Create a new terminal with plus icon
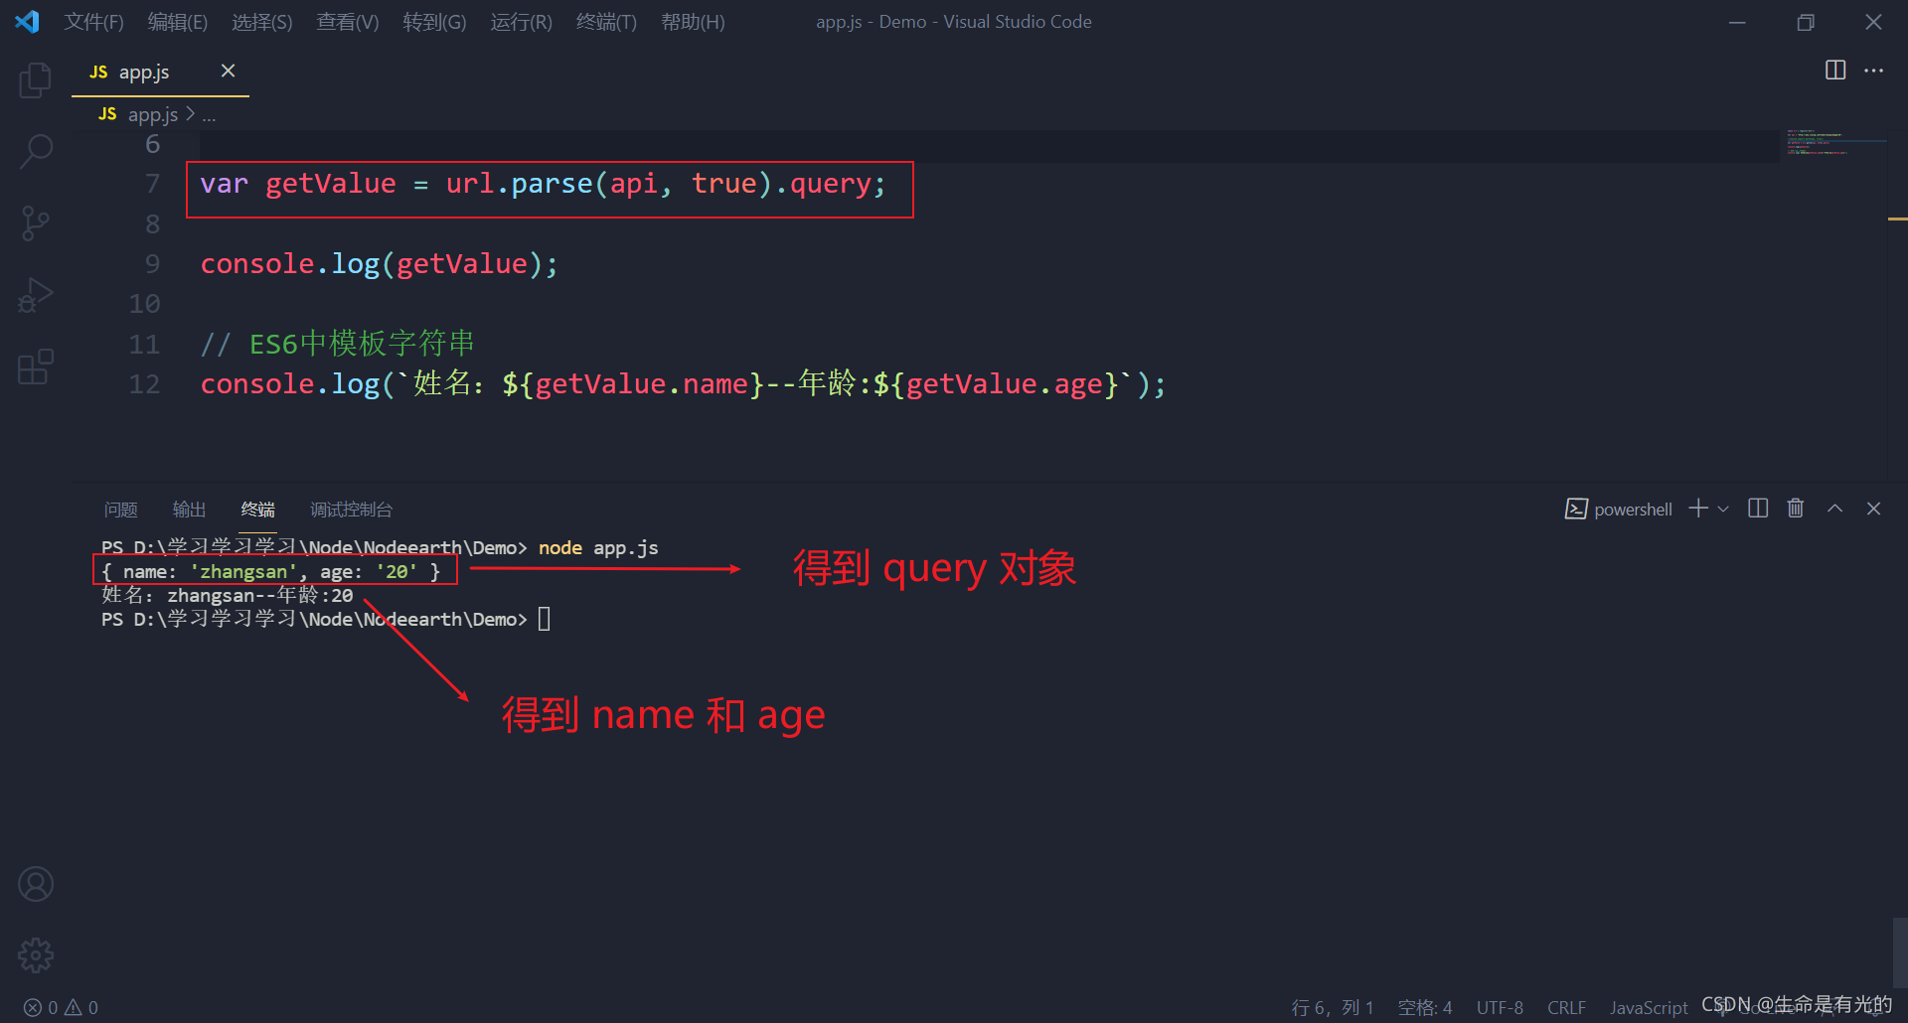The width and height of the screenshot is (1908, 1023). click(x=1698, y=509)
